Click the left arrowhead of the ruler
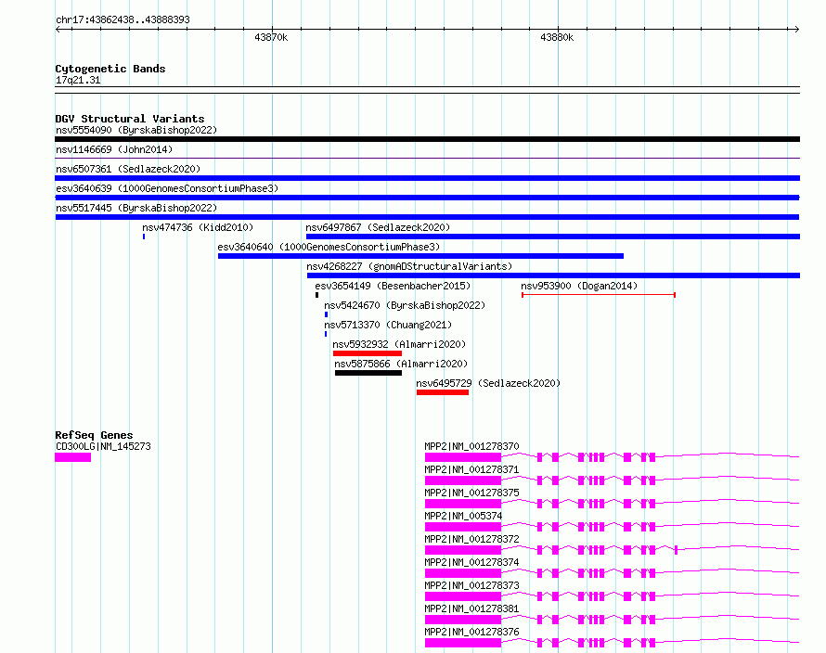 58,30
